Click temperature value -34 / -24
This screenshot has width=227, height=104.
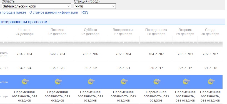click(24, 68)
